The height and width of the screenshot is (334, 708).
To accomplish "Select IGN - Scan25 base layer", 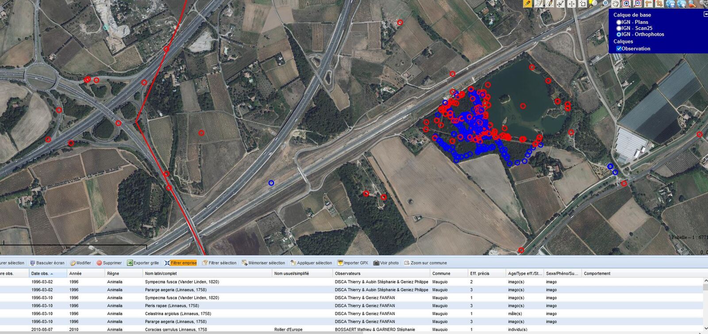I will click(619, 28).
